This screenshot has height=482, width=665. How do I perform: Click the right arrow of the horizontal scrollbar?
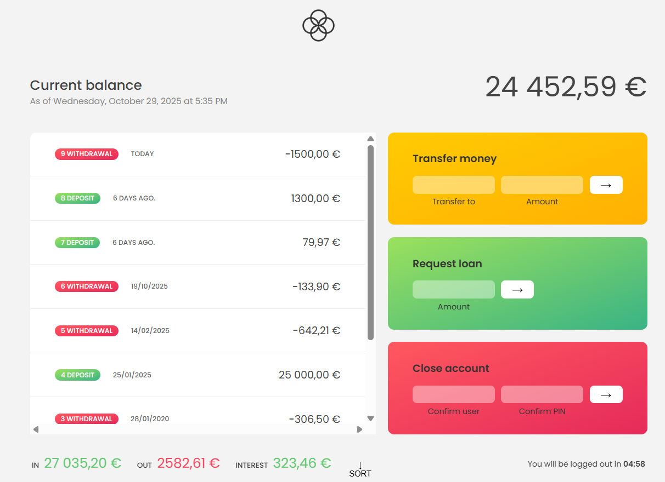[x=360, y=430]
